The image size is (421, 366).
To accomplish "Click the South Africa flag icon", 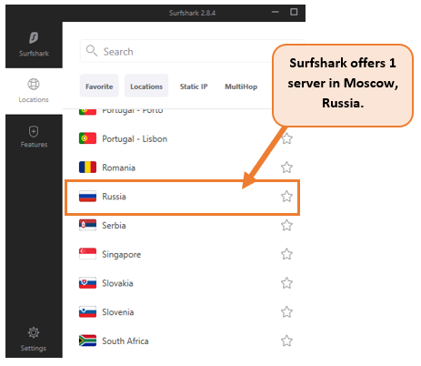I will [x=87, y=341].
